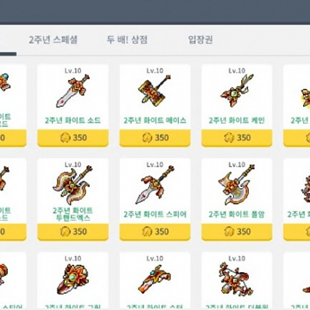The image size is (310, 310).
Task: Click the bow weapon icon in bottom row
Action: click(235, 279)
